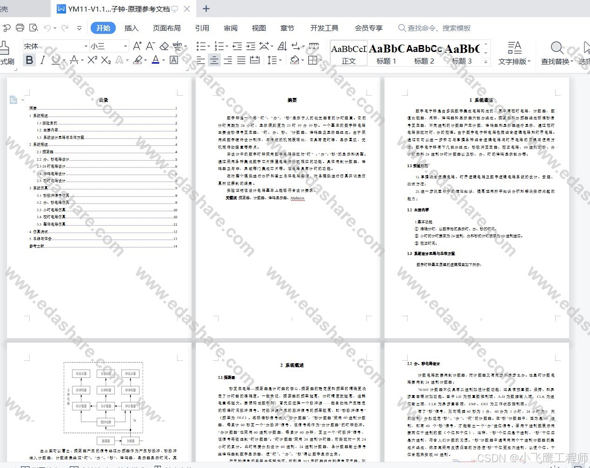The height and width of the screenshot is (468, 590).
Task: Set left text alignment
Action: [200, 60]
